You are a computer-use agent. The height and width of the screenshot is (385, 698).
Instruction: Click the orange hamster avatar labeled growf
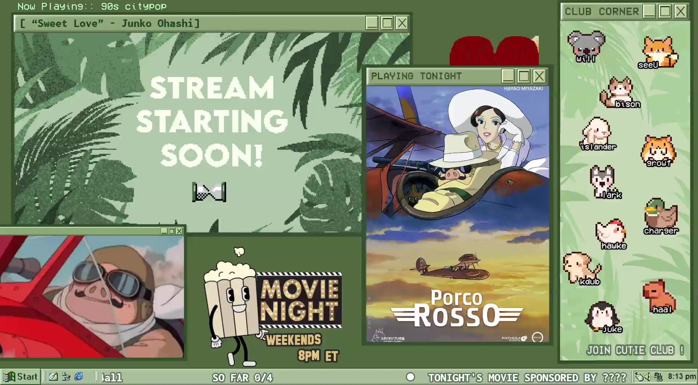click(658, 151)
